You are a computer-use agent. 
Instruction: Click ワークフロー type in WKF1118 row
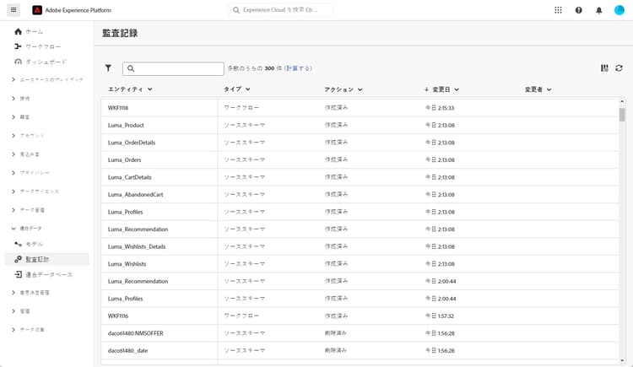click(x=241, y=108)
